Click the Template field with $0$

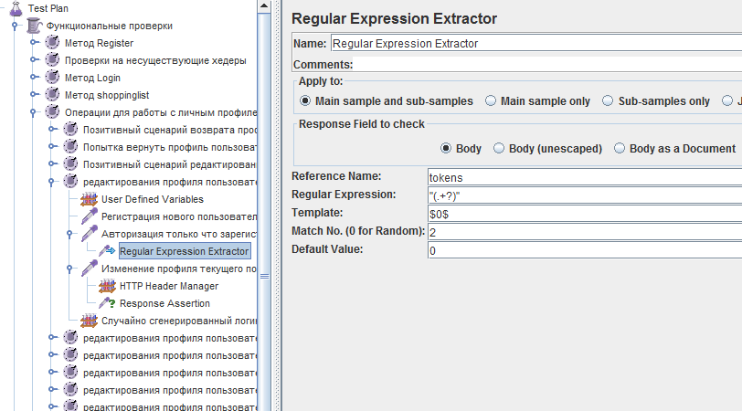coord(584,214)
